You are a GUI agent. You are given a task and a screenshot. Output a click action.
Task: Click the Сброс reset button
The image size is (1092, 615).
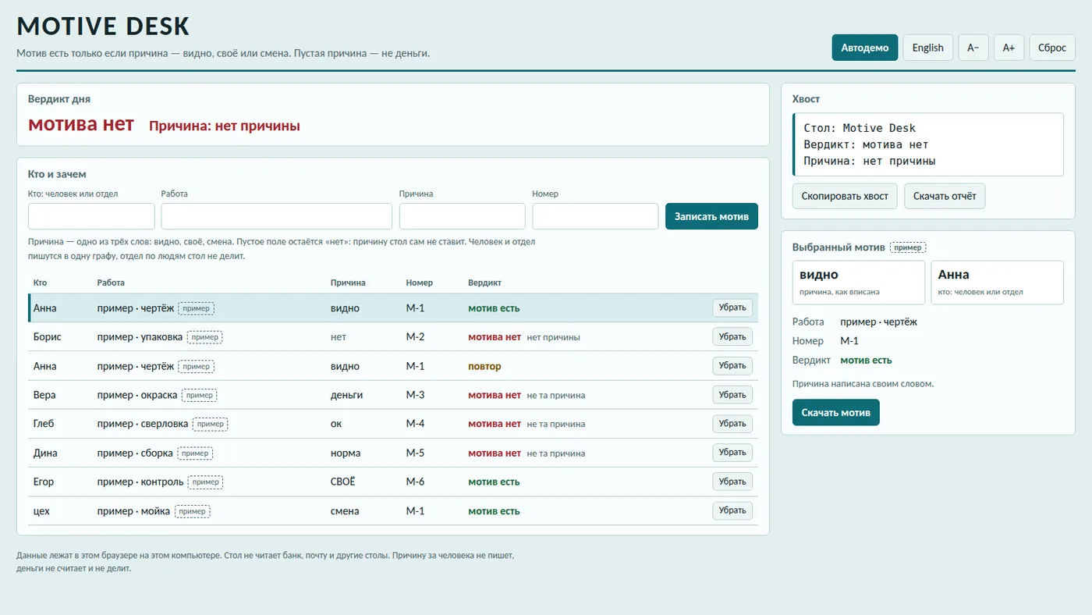(x=1052, y=48)
